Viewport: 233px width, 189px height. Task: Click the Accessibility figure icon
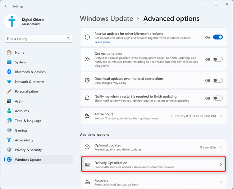[9, 140]
